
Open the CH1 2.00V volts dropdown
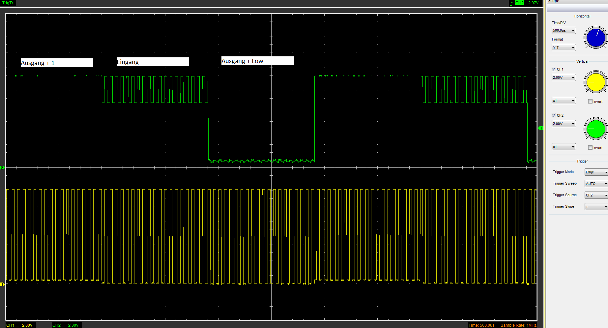564,77
